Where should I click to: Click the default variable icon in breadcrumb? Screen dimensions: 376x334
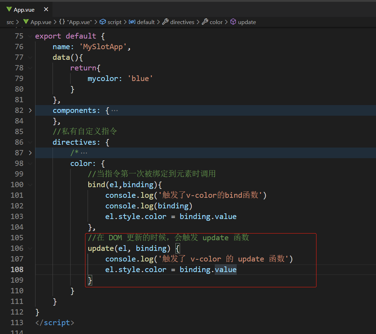[132, 22]
